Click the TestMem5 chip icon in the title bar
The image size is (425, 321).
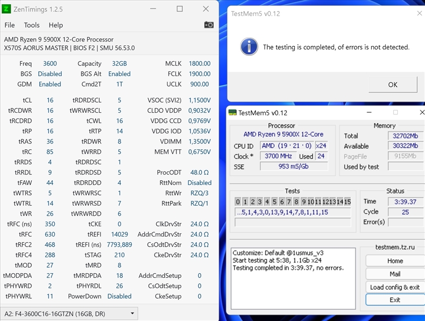point(232,113)
